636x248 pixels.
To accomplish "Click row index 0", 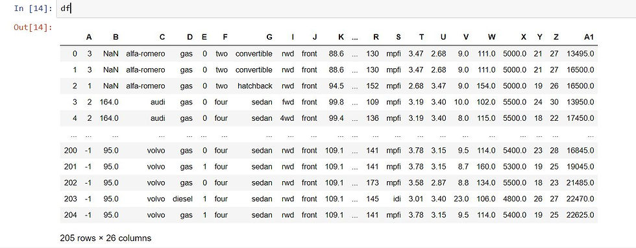I will coord(75,54).
